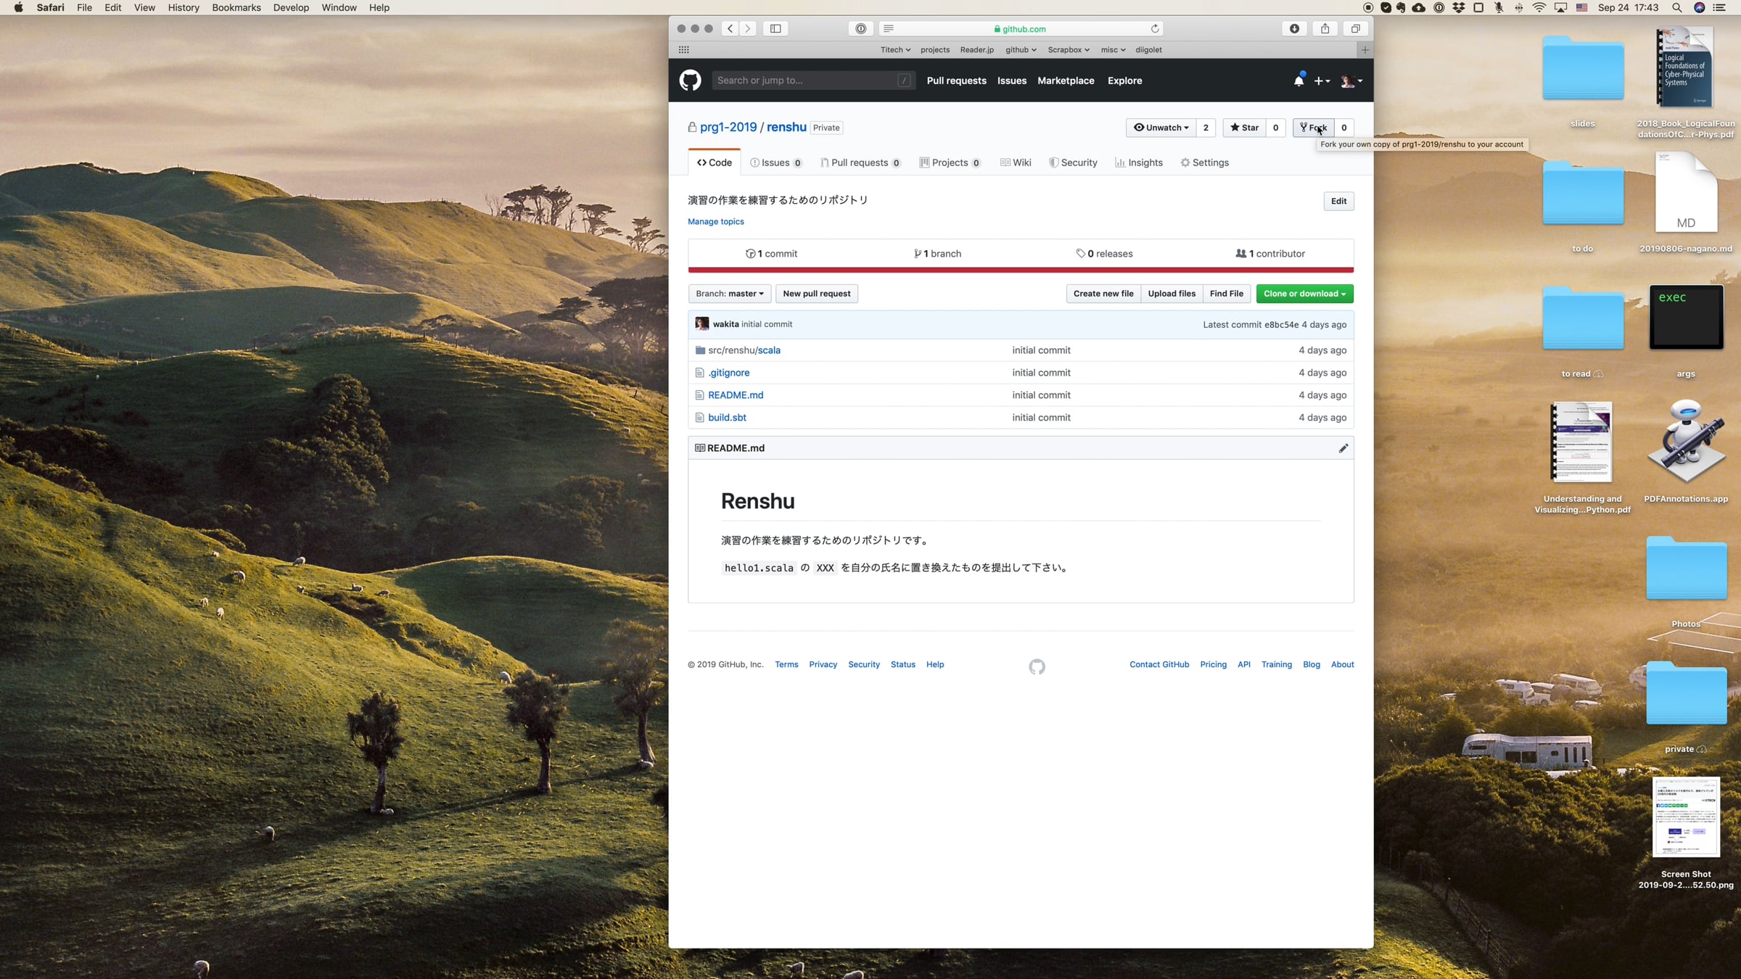This screenshot has width=1741, height=979.
Task: Reload the page in Safari's address bar
Action: tap(1154, 29)
